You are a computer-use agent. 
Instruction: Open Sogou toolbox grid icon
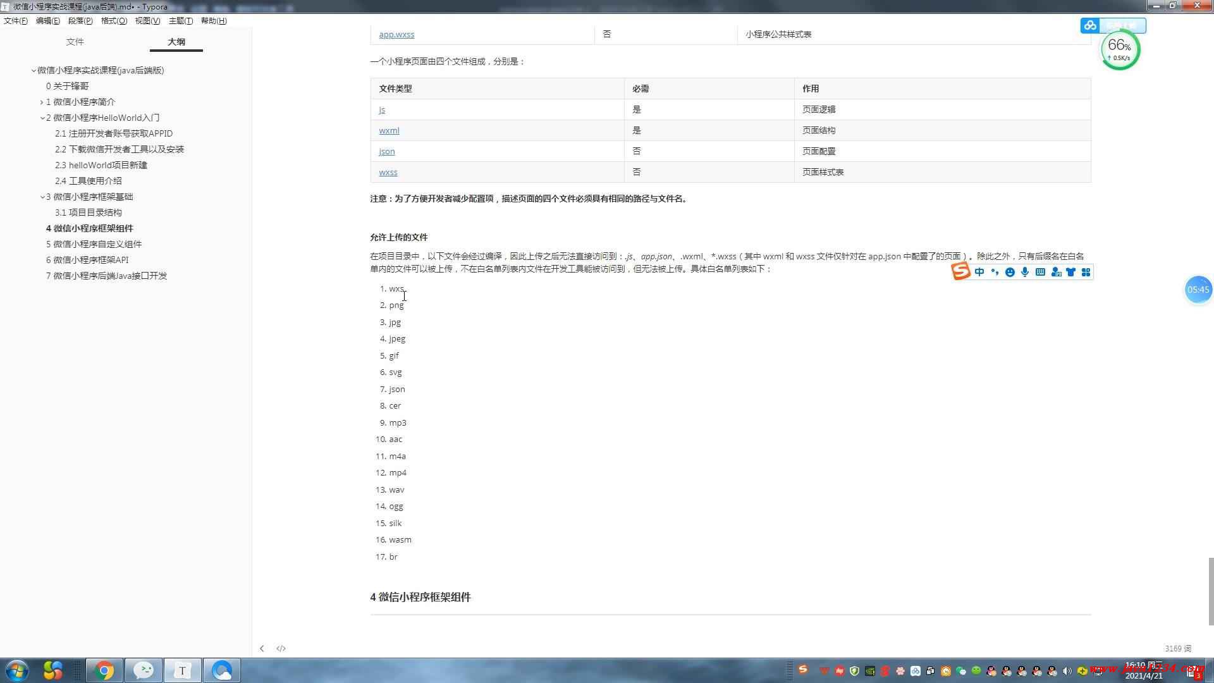[x=1086, y=272]
